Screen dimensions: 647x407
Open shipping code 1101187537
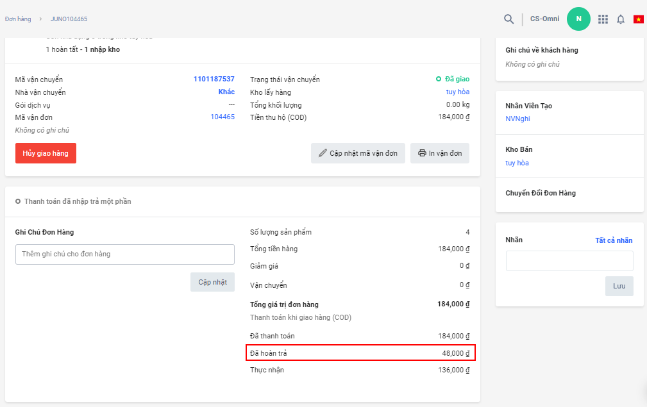[x=214, y=79]
